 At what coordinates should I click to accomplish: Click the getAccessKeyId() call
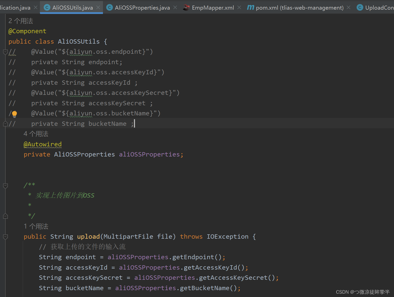coord(214,268)
